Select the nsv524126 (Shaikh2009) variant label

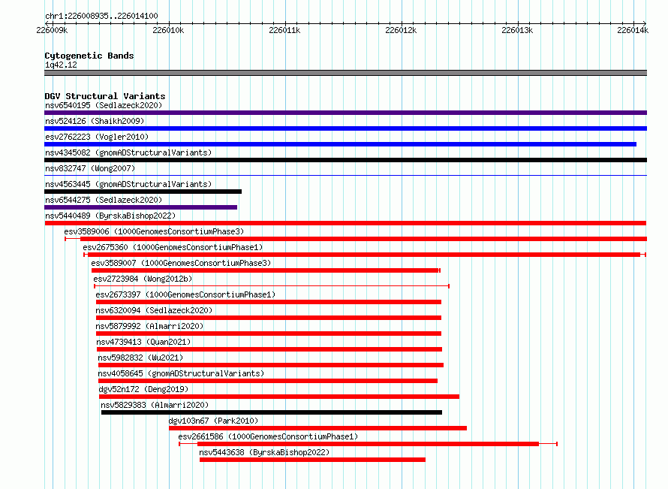pyautogui.click(x=95, y=121)
